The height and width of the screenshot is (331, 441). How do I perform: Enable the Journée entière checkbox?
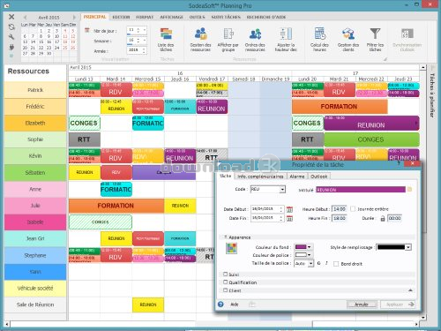353,208
